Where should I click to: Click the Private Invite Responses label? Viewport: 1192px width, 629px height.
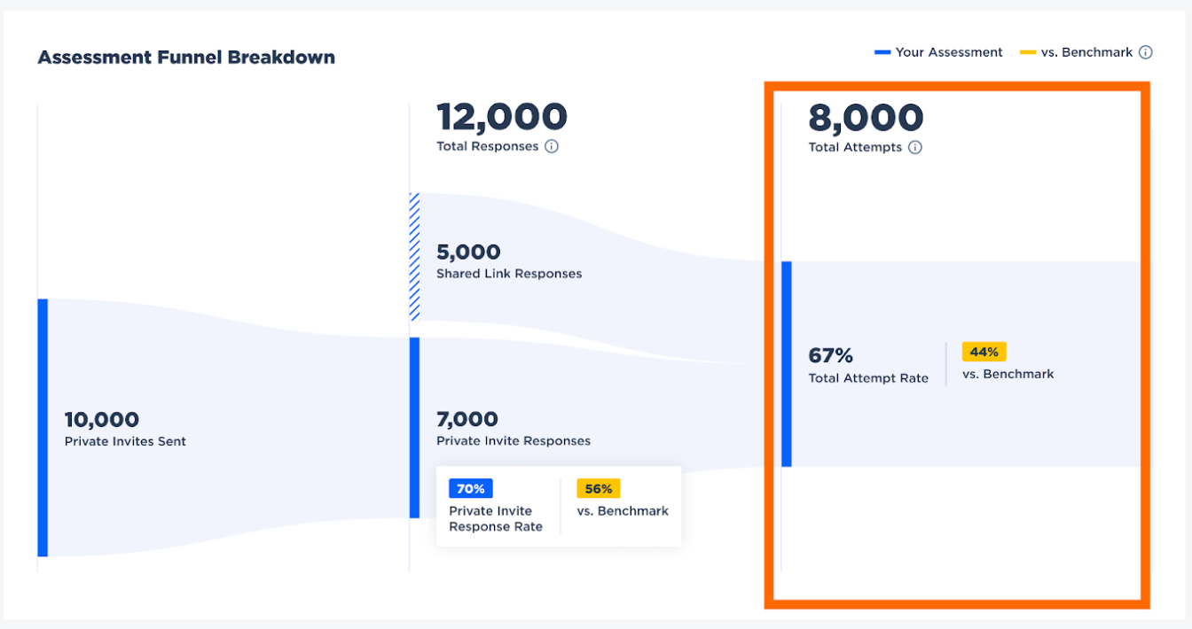click(514, 440)
